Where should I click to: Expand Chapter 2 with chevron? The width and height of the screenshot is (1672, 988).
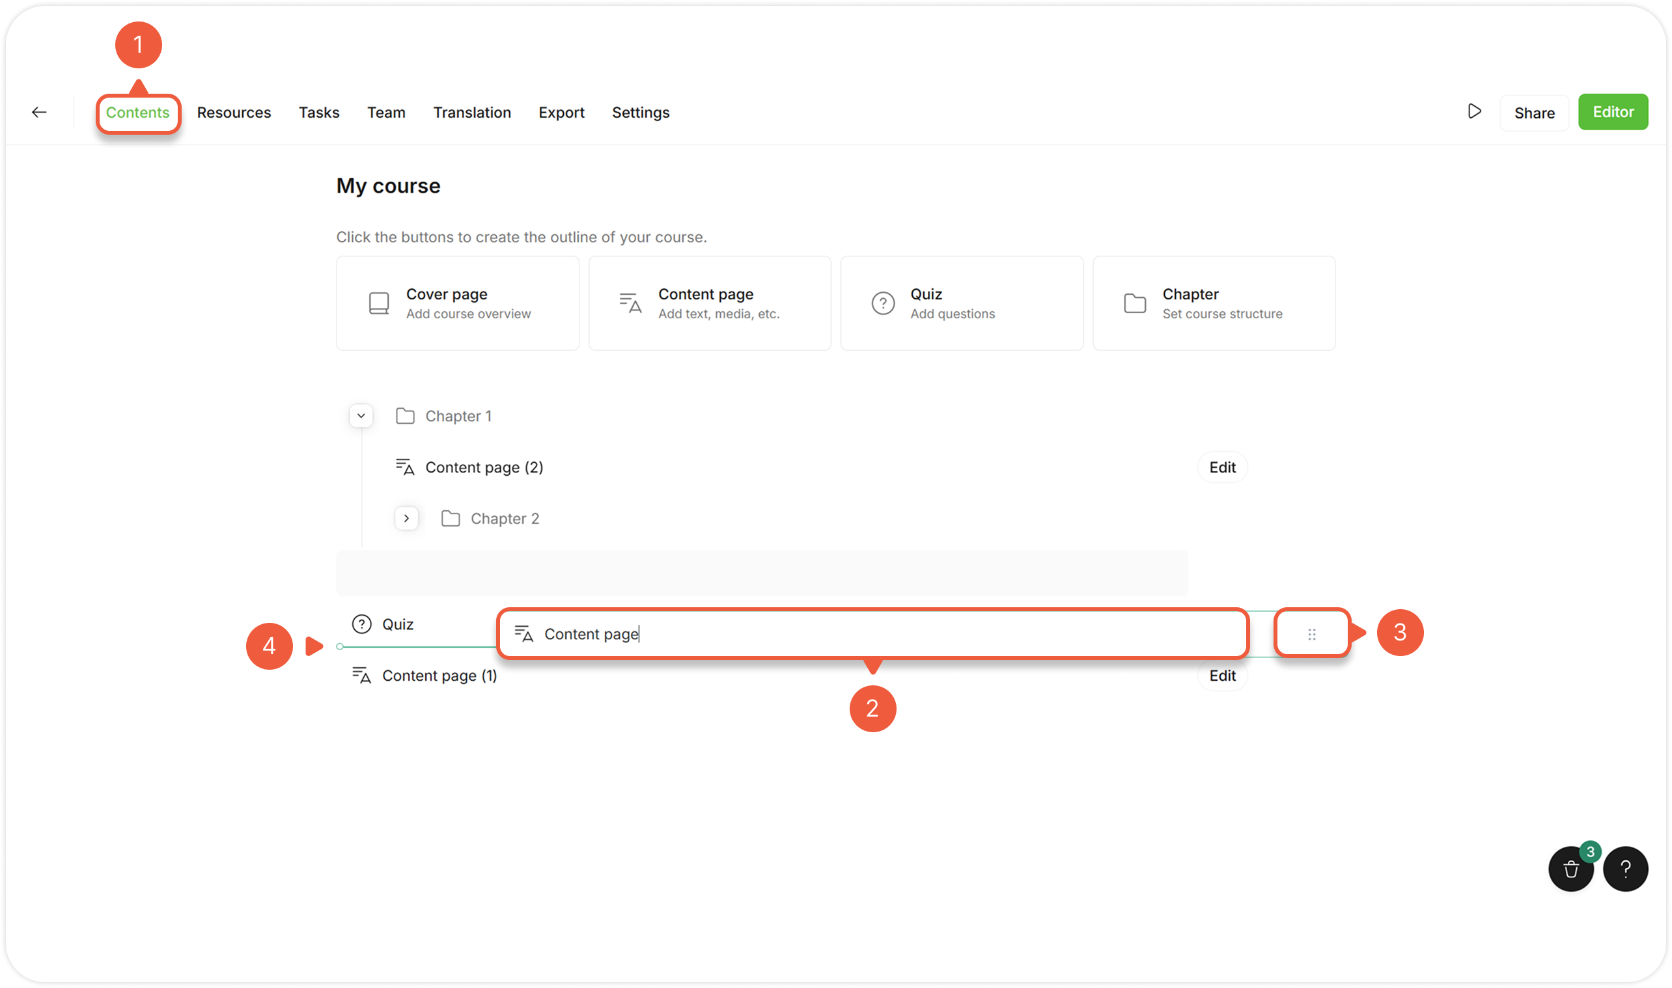click(406, 519)
